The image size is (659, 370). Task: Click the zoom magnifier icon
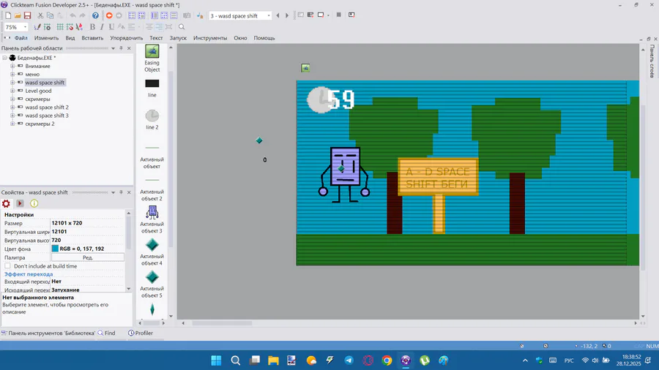[x=182, y=27]
